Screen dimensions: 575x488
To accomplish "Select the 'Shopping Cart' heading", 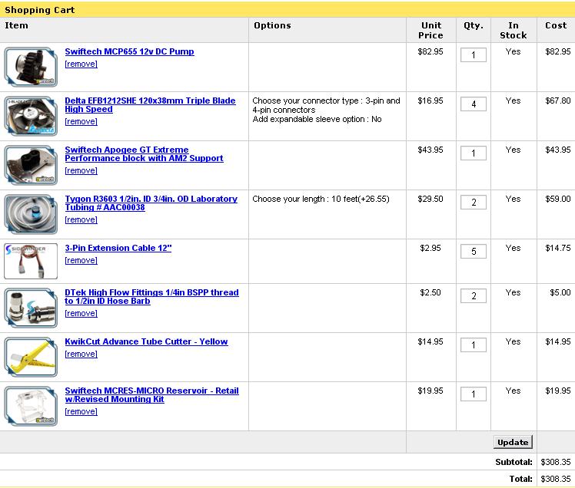I will 40,10.
